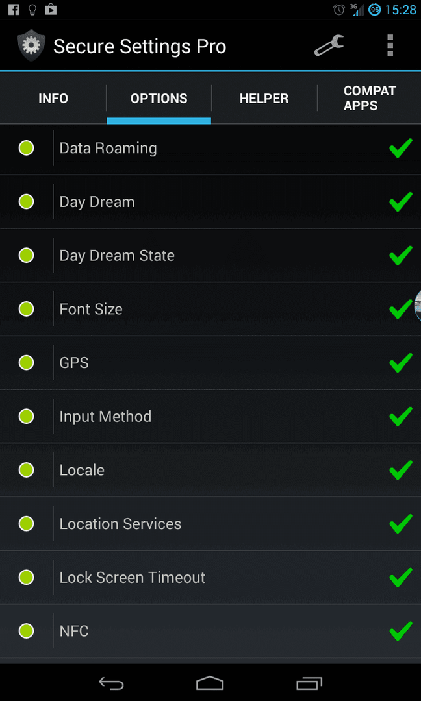Toggle the Data Roaming green dot

[27, 148]
